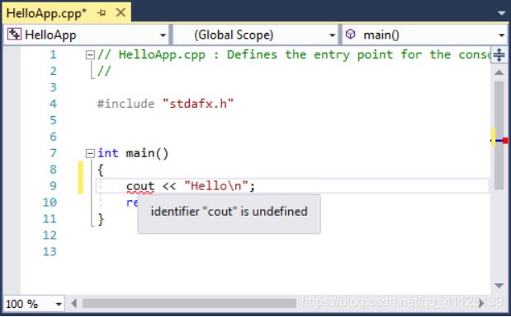Open the HelloApp project dropdown
The image size is (511, 317).
[163, 35]
